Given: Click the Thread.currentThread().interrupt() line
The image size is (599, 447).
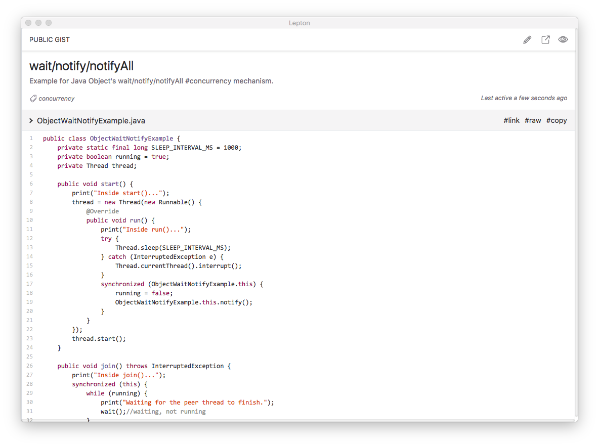Looking at the screenshot, I should [179, 266].
